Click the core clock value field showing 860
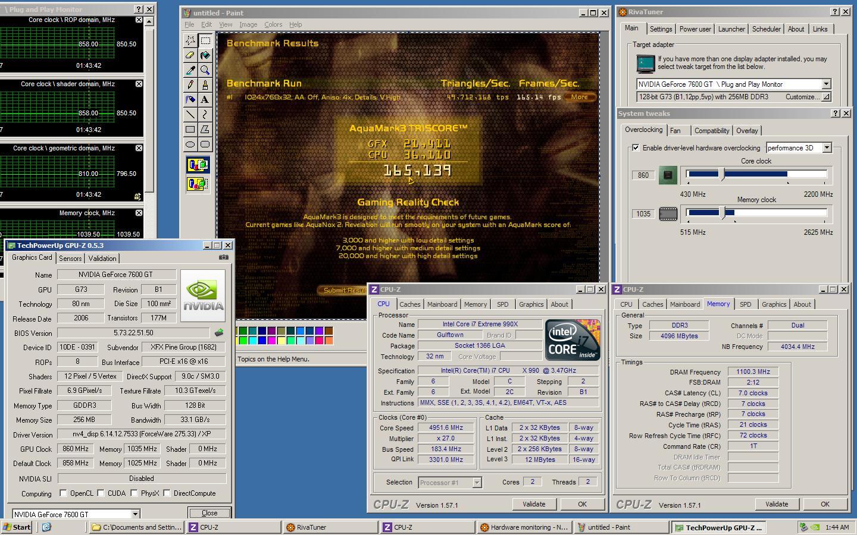 pos(643,175)
